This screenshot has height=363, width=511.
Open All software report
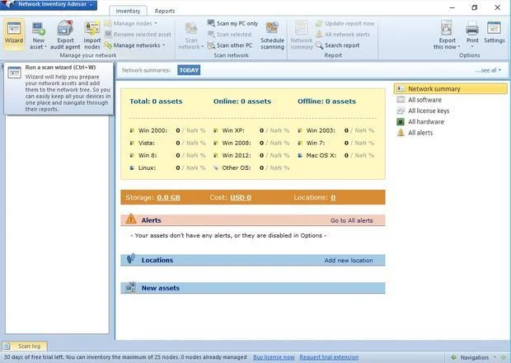tap(419, 100)
